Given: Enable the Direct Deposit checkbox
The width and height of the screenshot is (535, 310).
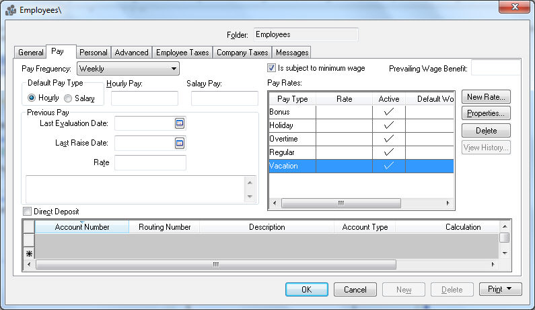Looking at the screenshot, I should 28,212.
